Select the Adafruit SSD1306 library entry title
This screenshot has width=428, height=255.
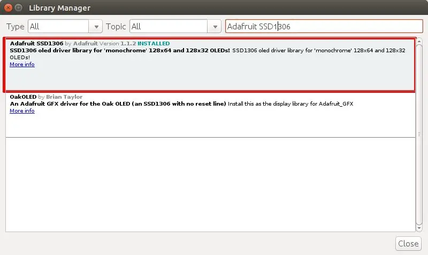point(36,44)
